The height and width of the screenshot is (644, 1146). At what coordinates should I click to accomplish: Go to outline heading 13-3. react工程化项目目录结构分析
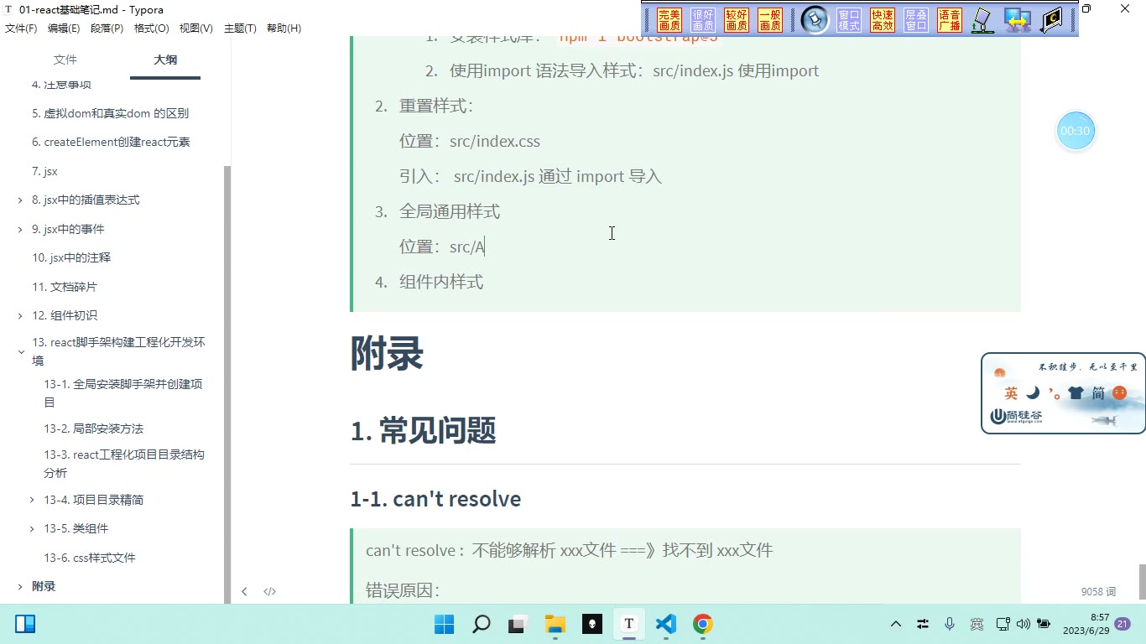tap(124, 464)
